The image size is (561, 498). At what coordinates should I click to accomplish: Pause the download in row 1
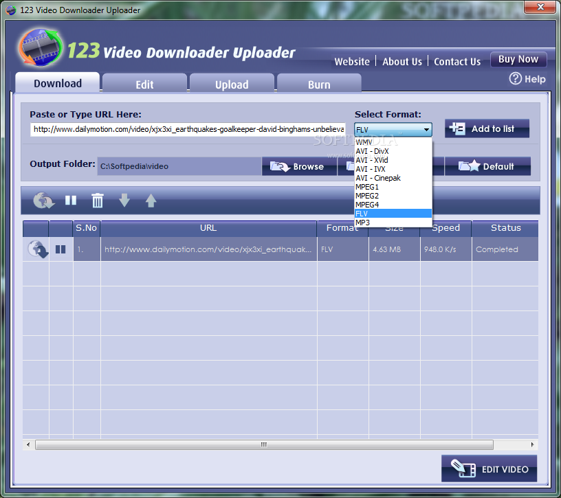tap(60, 249)
